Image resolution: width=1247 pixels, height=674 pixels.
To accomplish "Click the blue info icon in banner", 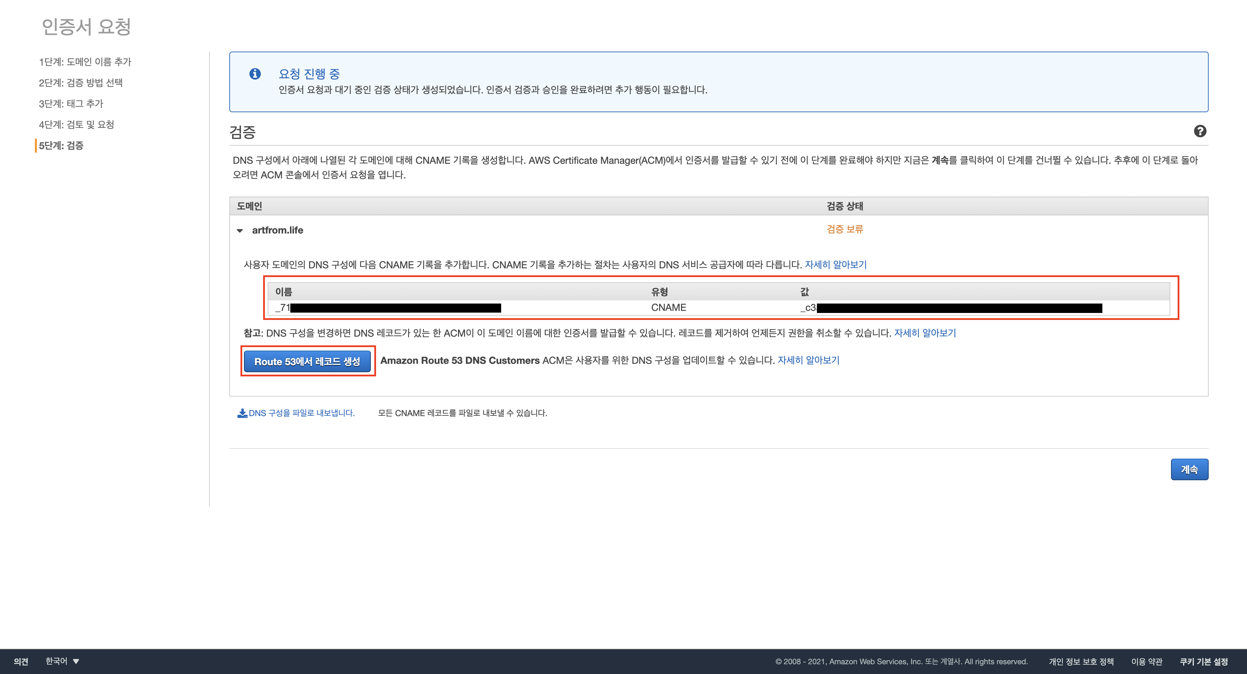I will tap(255, 74).
